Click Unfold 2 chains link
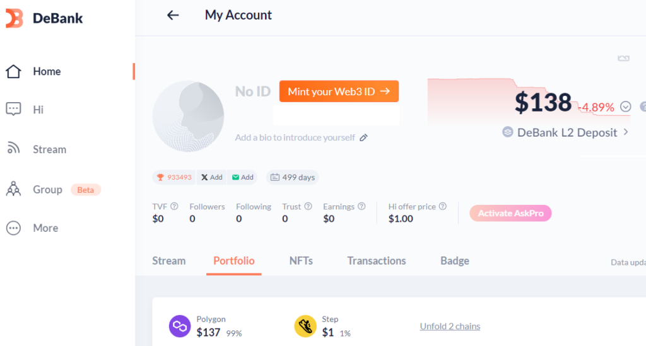 [450, 326]
